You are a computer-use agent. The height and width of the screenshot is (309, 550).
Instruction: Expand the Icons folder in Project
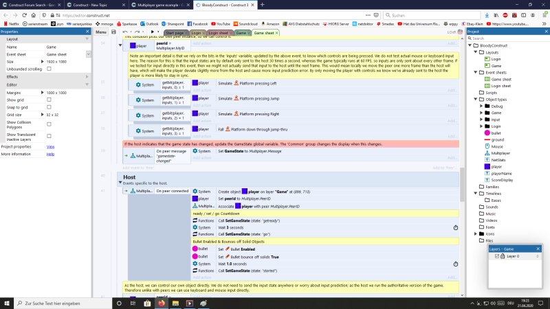pos(476,233)
